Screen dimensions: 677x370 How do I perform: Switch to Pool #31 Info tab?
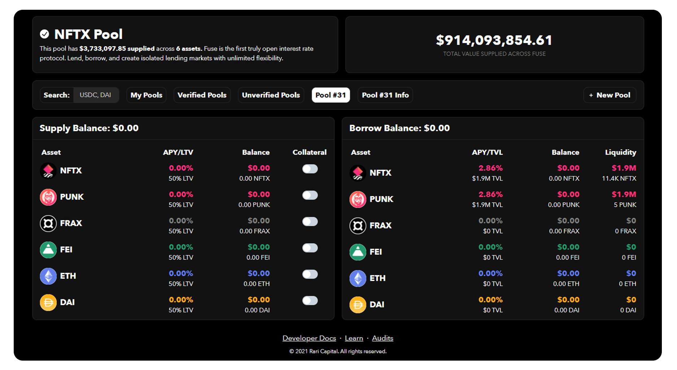click(x=385, y=95)
